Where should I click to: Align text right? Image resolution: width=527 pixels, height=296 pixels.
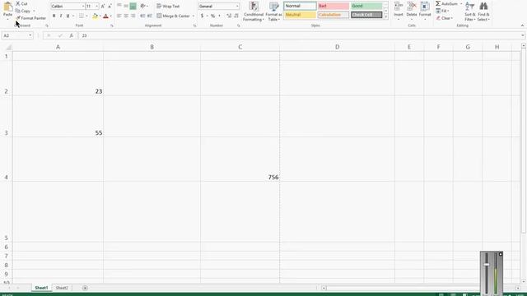[133, 16]
